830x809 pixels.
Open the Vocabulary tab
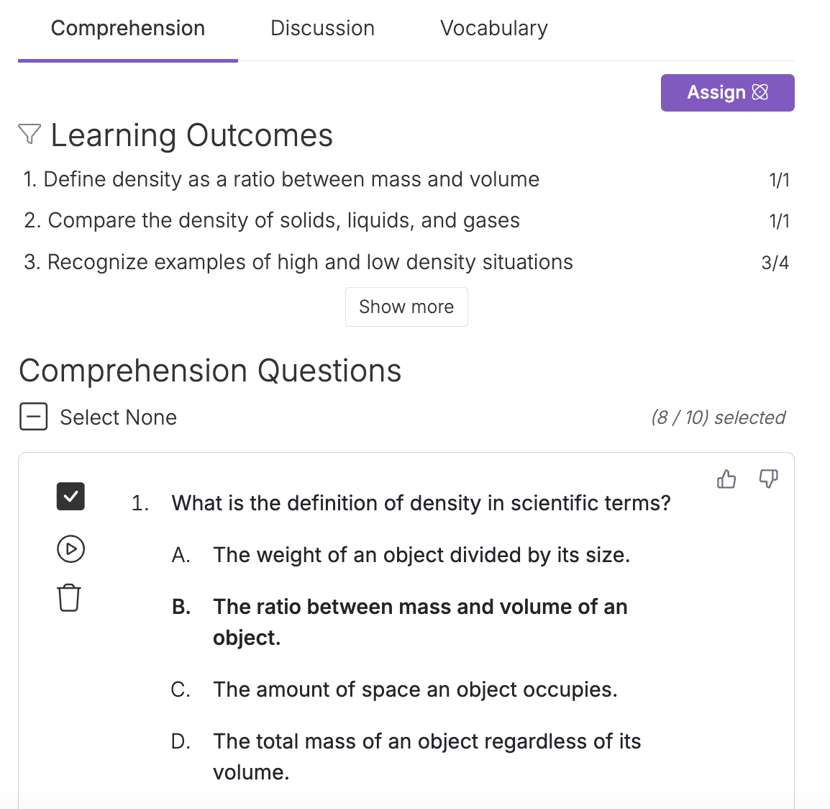(x=493, y=28)
